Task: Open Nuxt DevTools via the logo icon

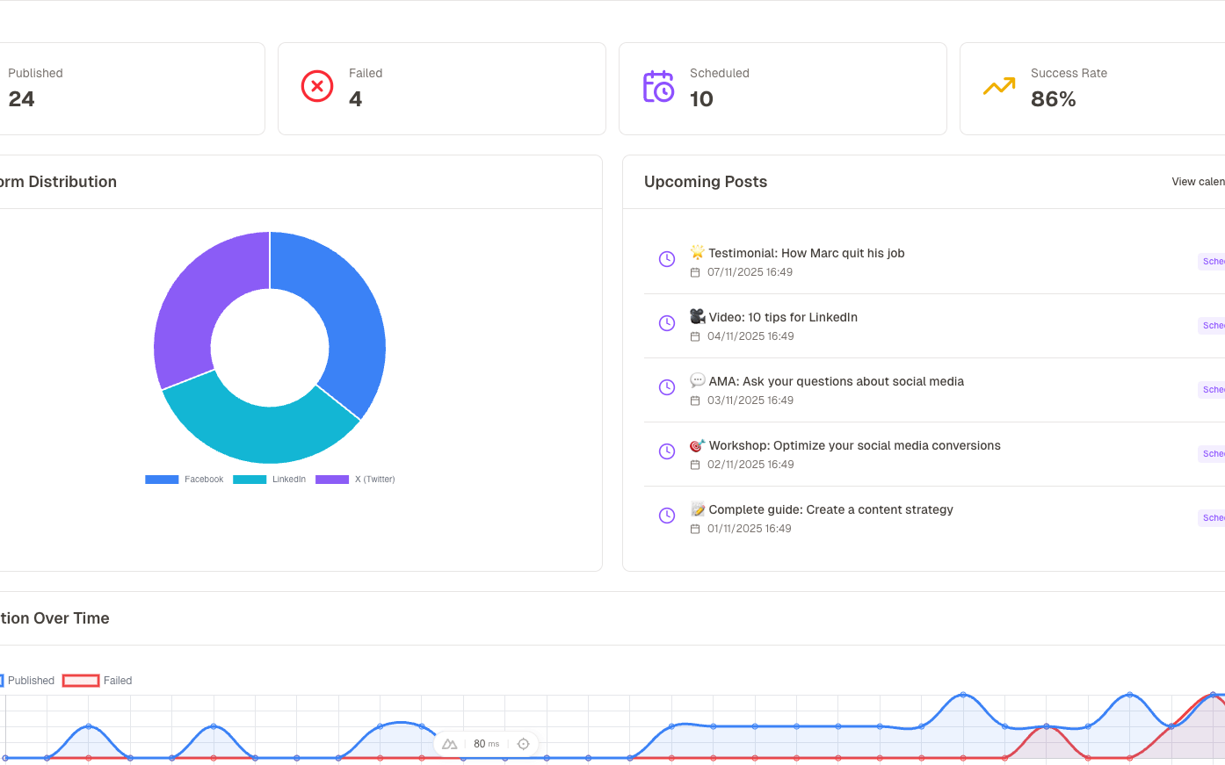Action: [450, 744]
